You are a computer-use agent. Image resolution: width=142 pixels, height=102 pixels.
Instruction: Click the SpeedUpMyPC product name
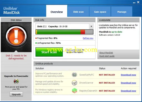(87, 75)
